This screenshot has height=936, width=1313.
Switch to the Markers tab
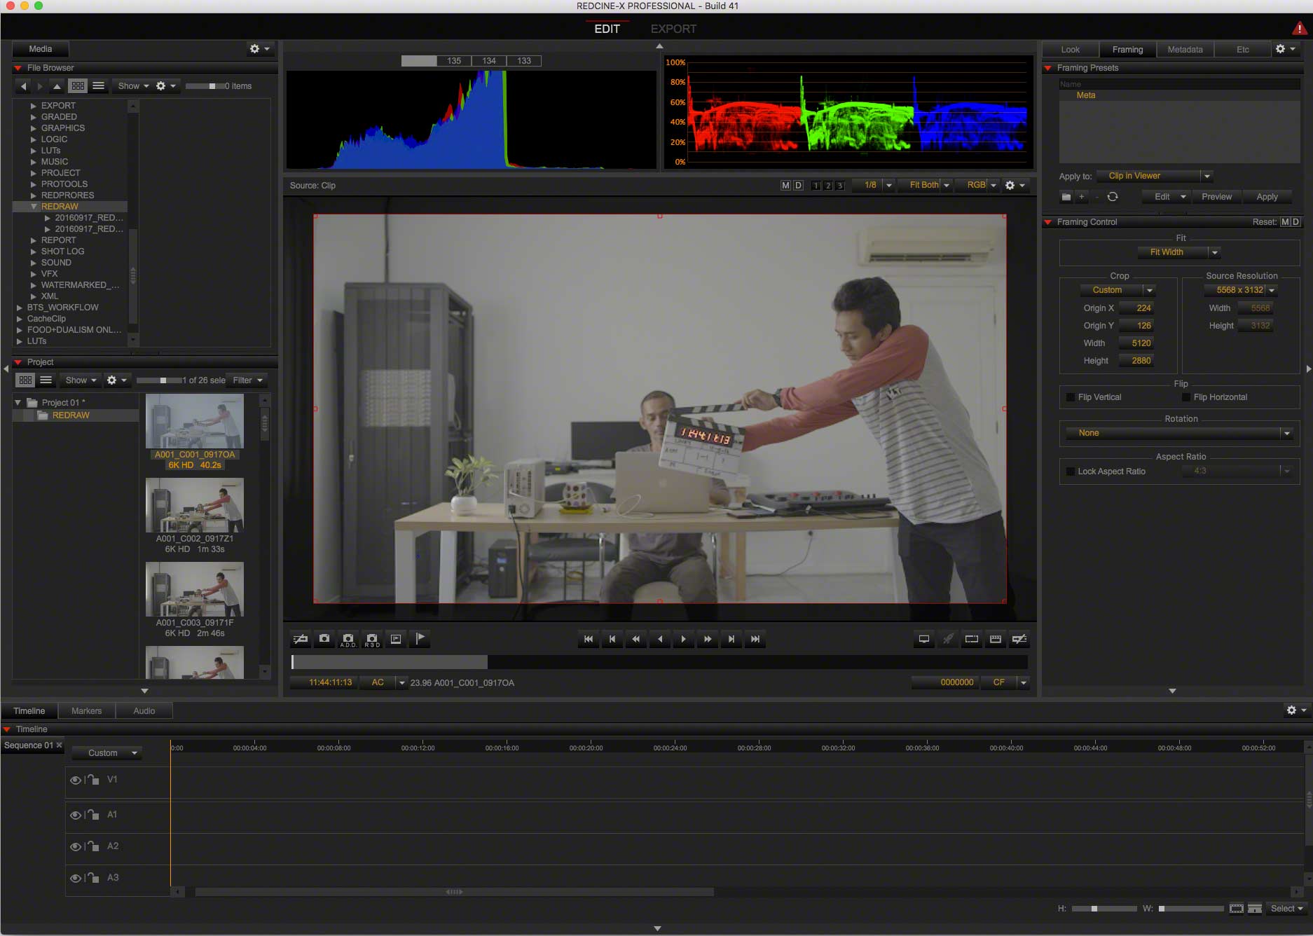[86, 711]
